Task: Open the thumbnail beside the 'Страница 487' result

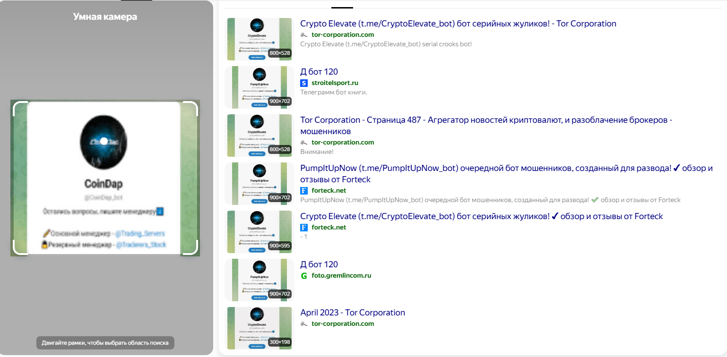Action: (260, 136)
